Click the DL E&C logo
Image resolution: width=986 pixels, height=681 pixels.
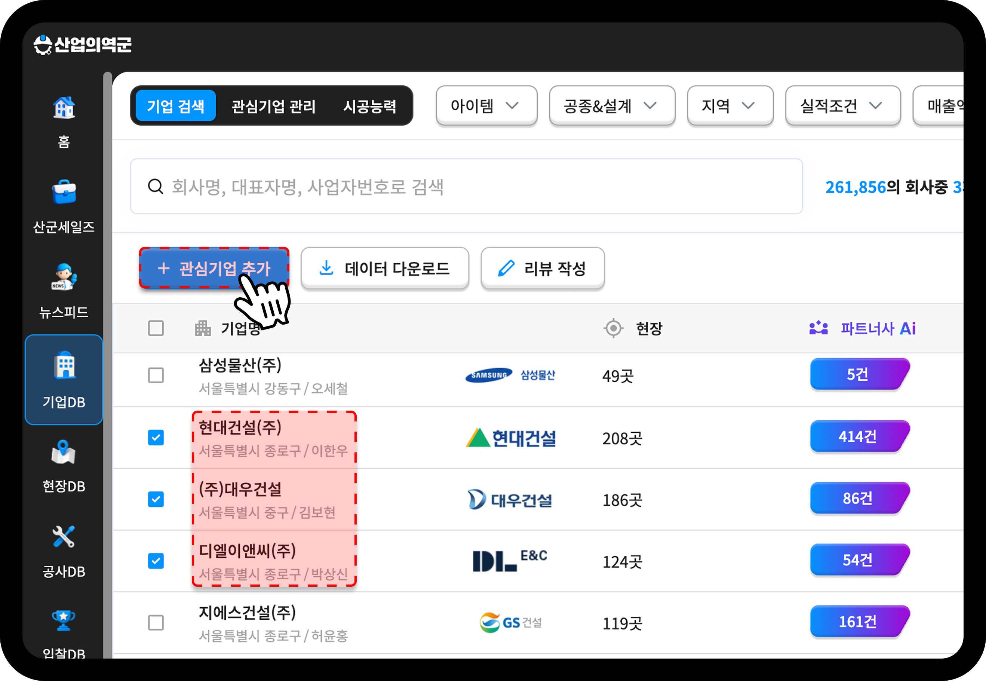coord(510,561)
